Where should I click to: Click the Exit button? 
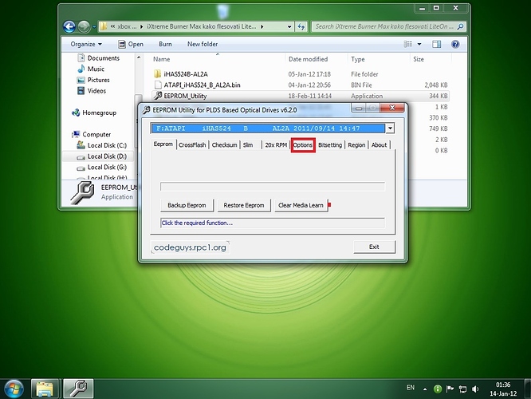point(374,247)
